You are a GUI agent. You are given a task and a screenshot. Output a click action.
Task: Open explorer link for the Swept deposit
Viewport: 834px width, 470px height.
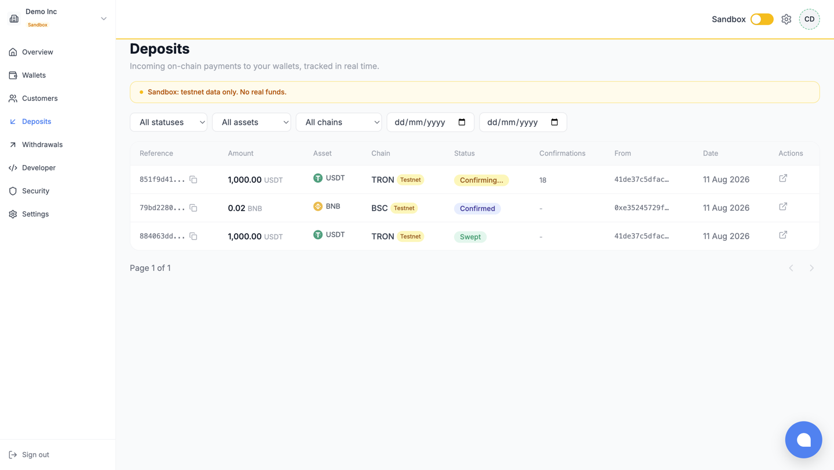(x=783, y=235)
